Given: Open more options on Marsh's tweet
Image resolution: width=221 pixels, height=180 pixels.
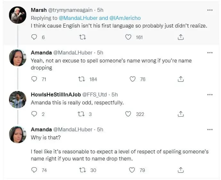Looking at the screenshot, I should pos(210,10).
